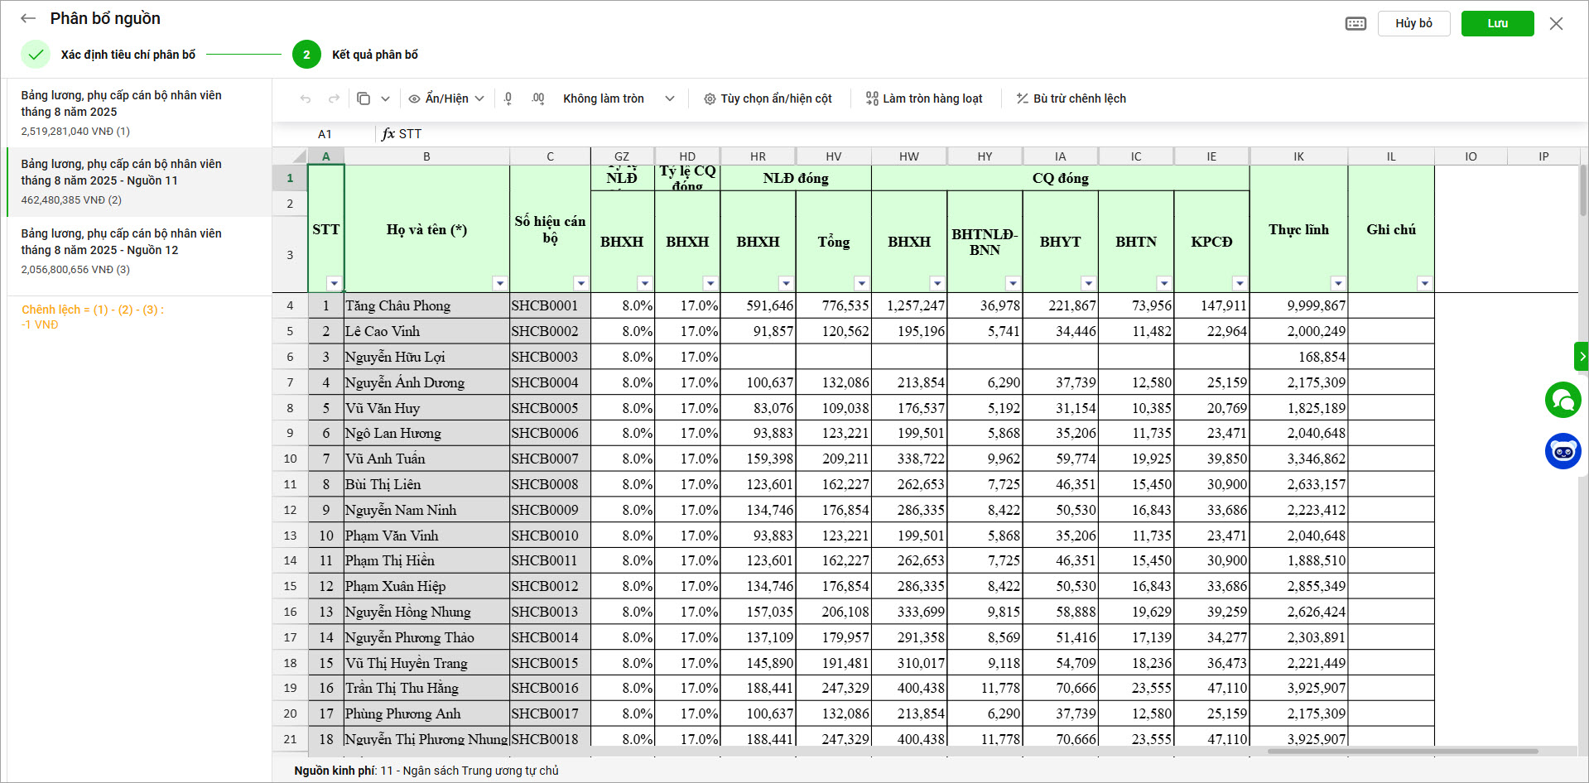Select column IK header
Screen dimensions: 1589x783
coord(1298,156)
